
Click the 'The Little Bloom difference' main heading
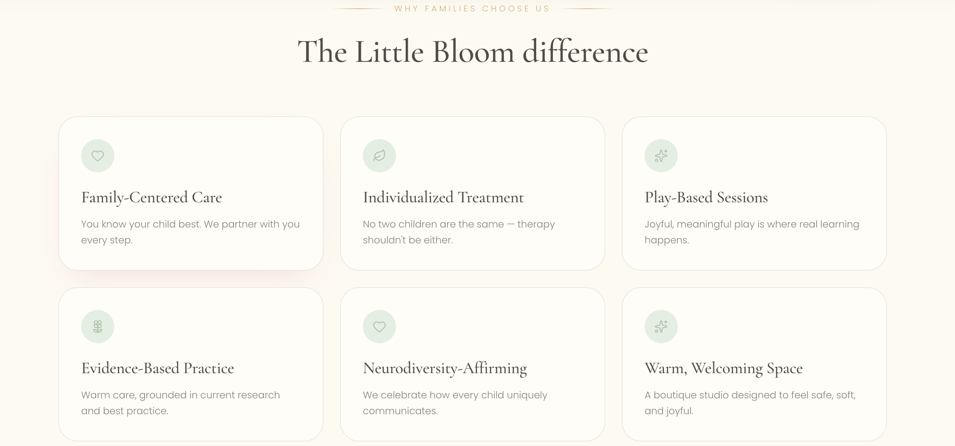click(473, 52)
